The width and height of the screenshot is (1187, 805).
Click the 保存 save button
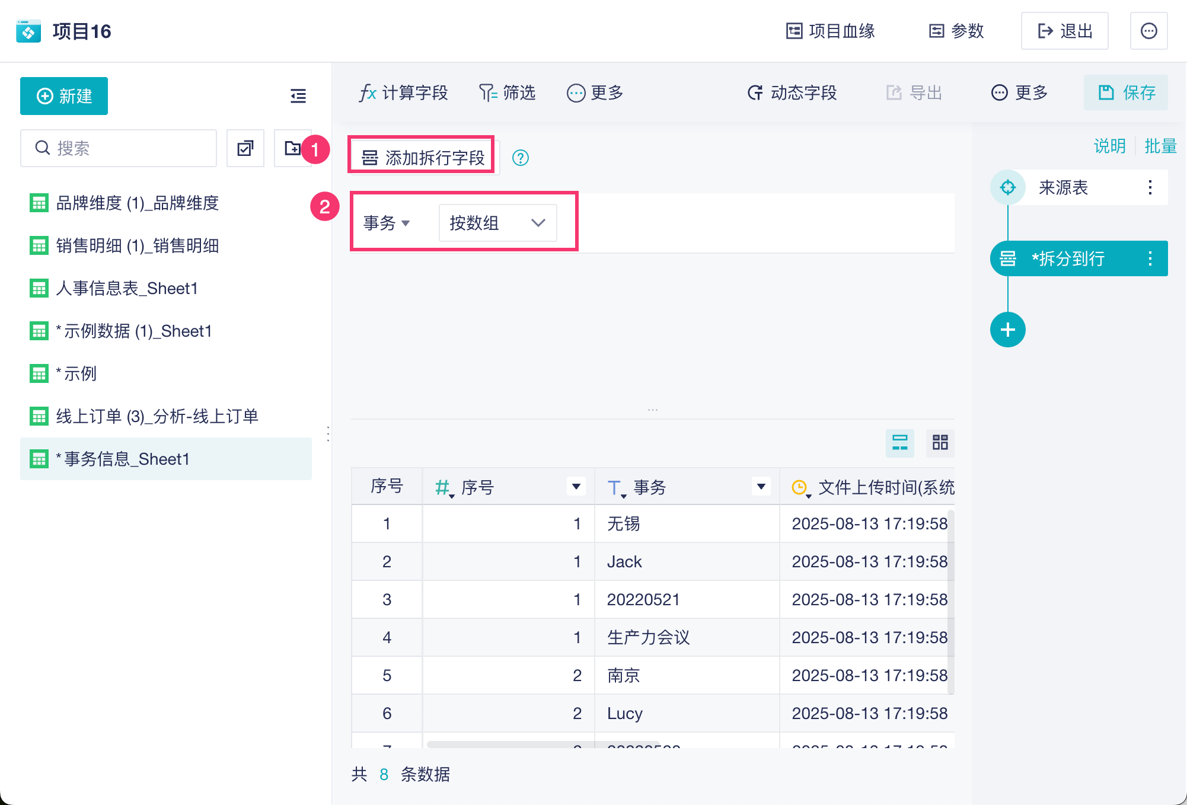tap(1126, 93)
